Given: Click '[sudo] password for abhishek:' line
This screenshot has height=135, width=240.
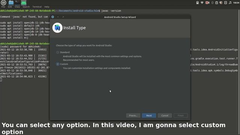Looking at the screenshot, I should [21, 46].
